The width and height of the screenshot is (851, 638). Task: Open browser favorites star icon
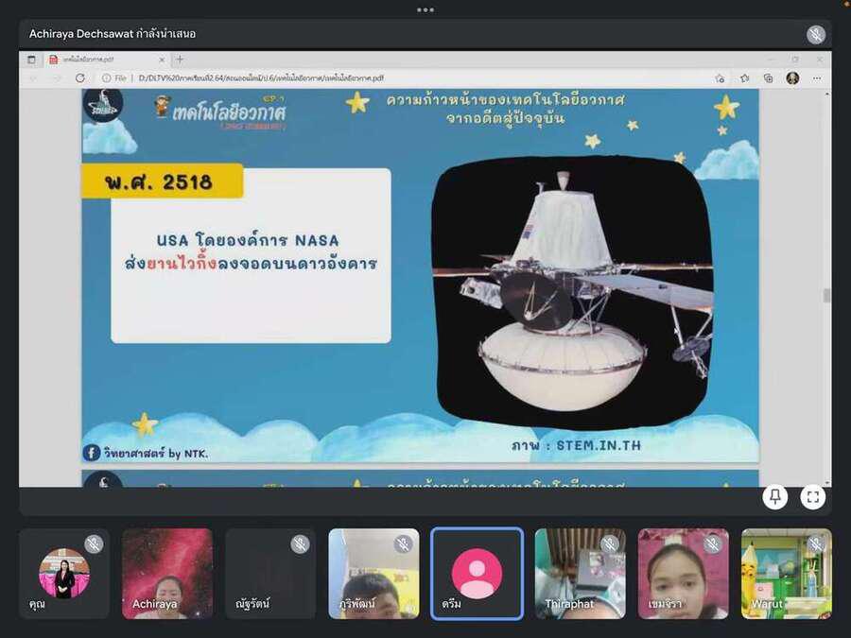point(744,78)
